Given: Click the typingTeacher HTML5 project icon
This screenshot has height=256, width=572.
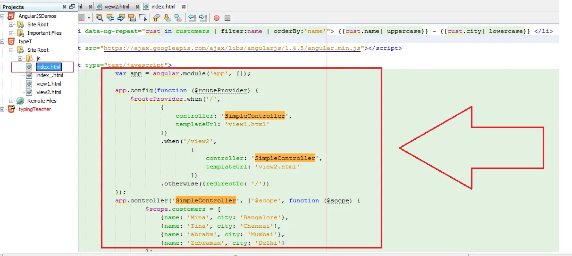Looking at the screenshot, I should pos(11,109).
